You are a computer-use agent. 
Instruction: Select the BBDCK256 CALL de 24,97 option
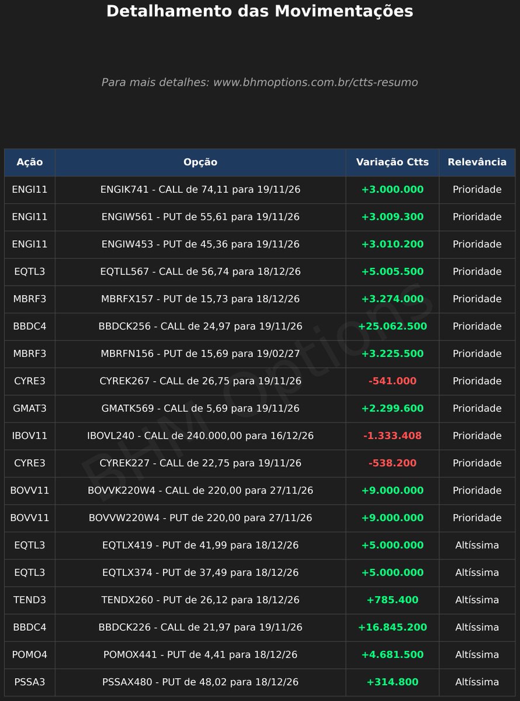click(x=200, y=327)
